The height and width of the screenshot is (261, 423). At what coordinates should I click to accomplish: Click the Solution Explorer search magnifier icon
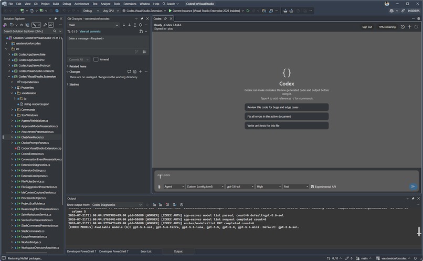pyautogui.click(x=55, y=32)
